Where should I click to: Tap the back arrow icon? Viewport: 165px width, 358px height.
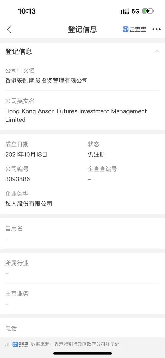9,29
